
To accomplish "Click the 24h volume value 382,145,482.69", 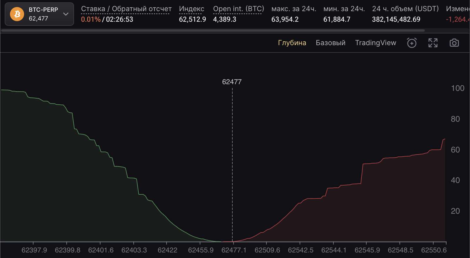I will tap(396, 19).
